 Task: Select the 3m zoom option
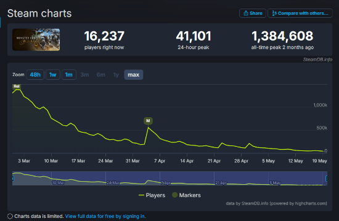coord(84,75)
